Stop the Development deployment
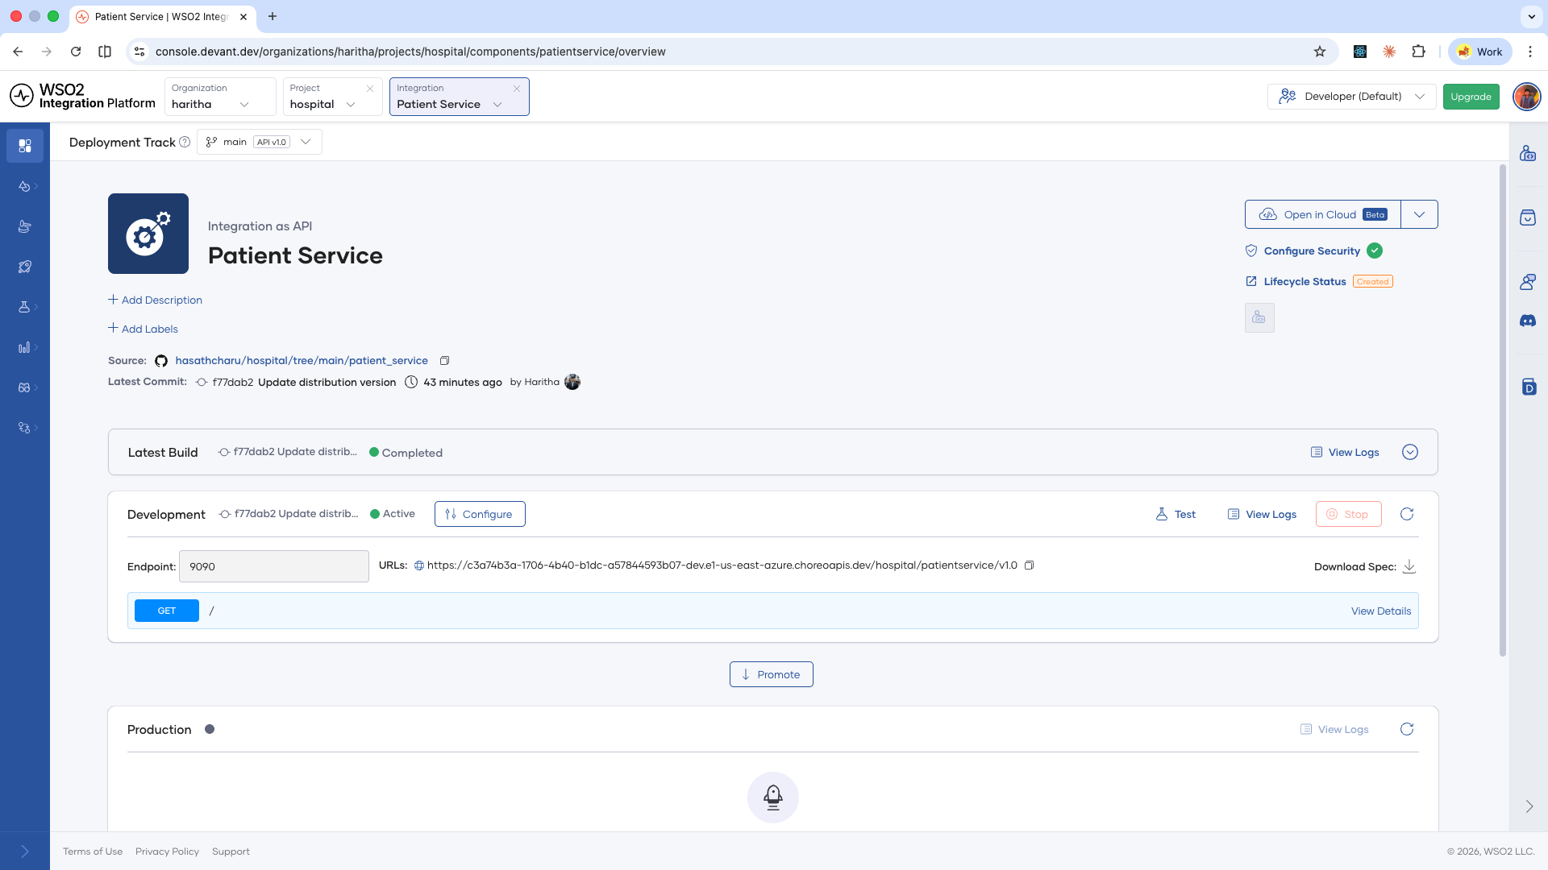The height and width of the screenshot is (870, 1548). [x=1349, y=514]
